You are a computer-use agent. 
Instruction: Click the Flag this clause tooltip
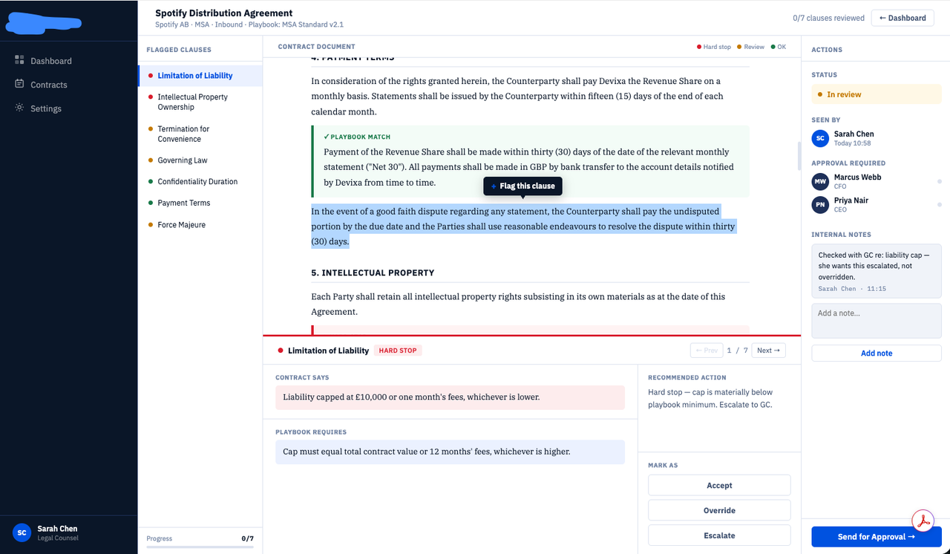tap(522, 186)
